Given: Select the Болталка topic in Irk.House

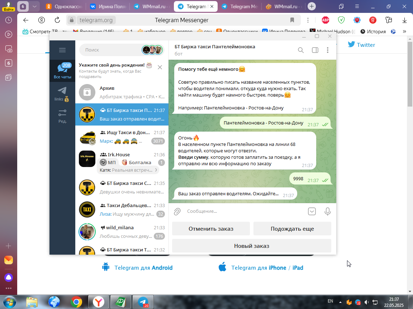Looking at the screenshot, I should pyautogui.click(x=137, y=162).
